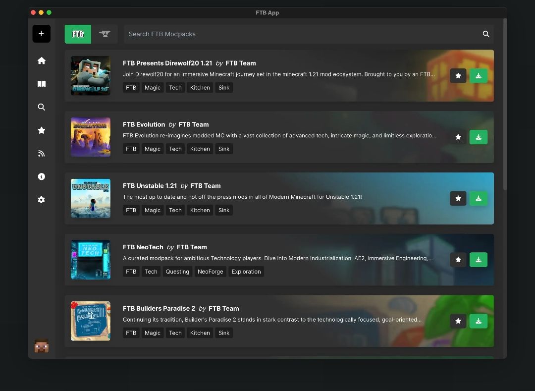Open the Library book icon in sidebar
The width and height of the screenshot is (535, 391).
[x=41, y=84]
